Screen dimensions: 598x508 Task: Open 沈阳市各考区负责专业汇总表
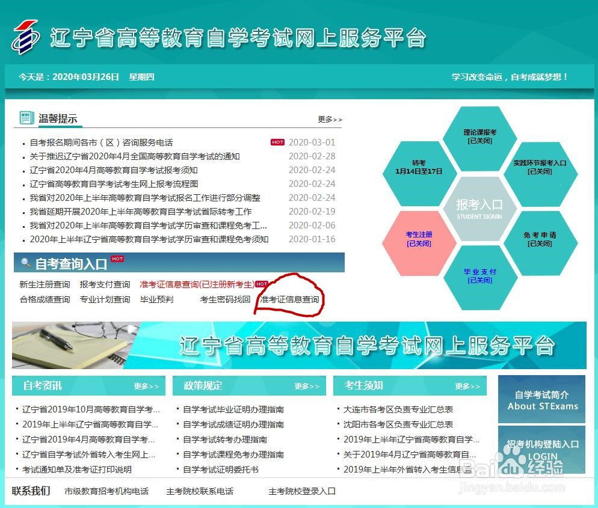coord(398,424)
